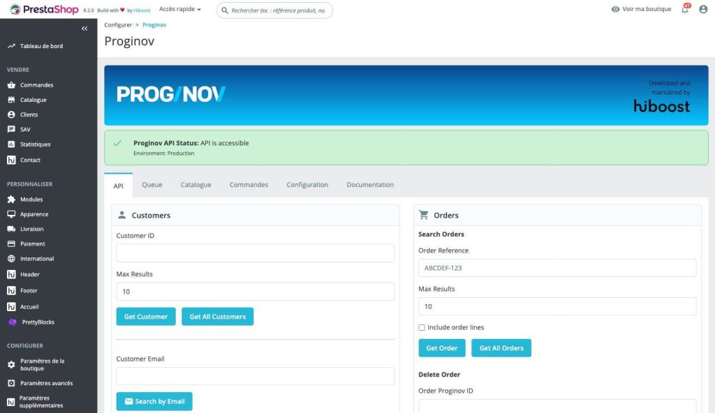Click the PrestaShop logo

44,10
